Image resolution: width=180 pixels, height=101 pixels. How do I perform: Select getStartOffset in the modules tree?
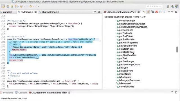[127, 52]
